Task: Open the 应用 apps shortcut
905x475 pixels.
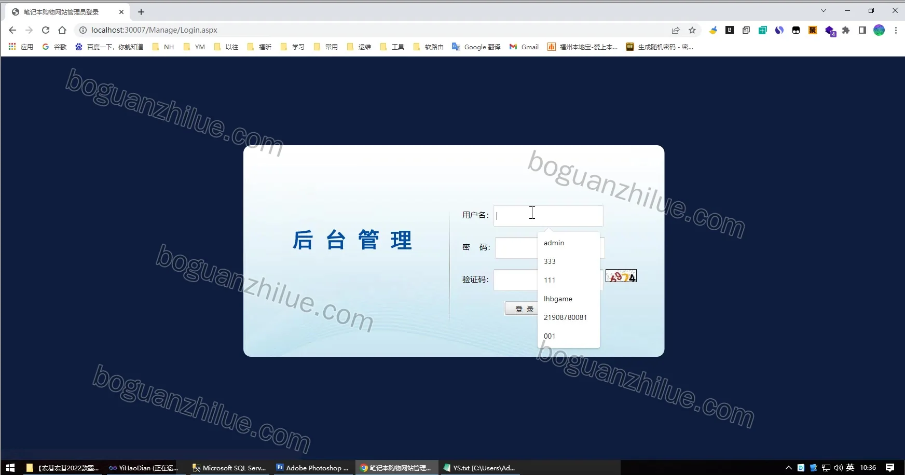Action: [x=21, y=47]
